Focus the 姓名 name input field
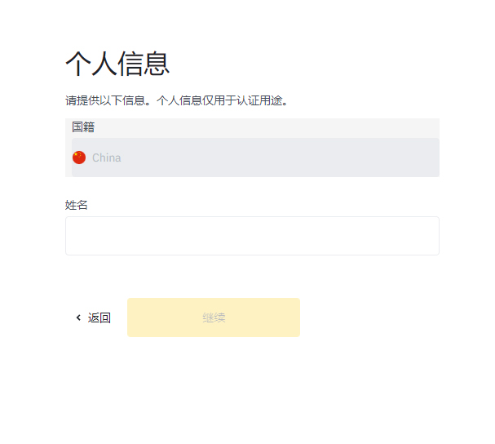The width and height of the screenshot is (495, 444). point(252,236)
